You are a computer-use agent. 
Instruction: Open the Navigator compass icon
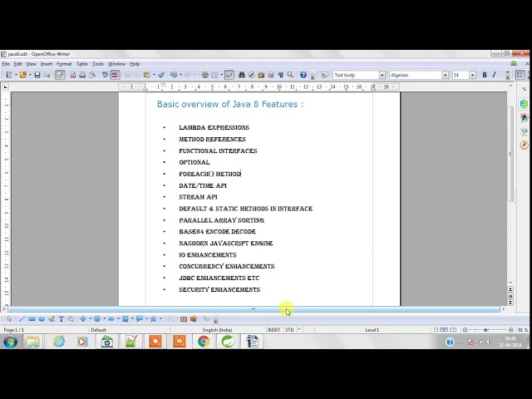click(251, 75)
